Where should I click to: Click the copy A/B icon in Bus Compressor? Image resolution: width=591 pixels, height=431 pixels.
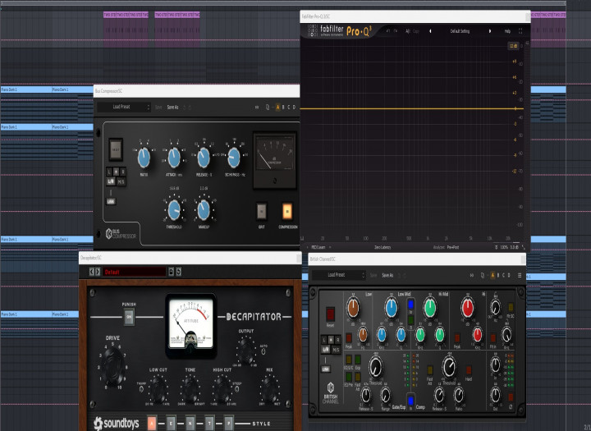coord(268,107)
